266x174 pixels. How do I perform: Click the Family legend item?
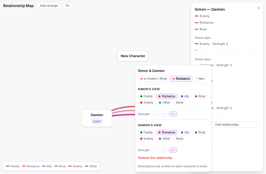(13, 166)
